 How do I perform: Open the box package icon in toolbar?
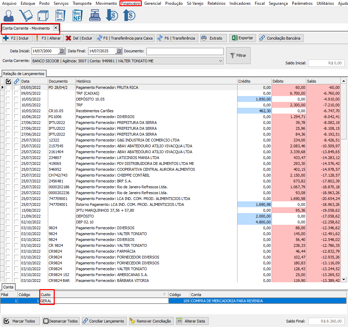(x=43, y=15)
